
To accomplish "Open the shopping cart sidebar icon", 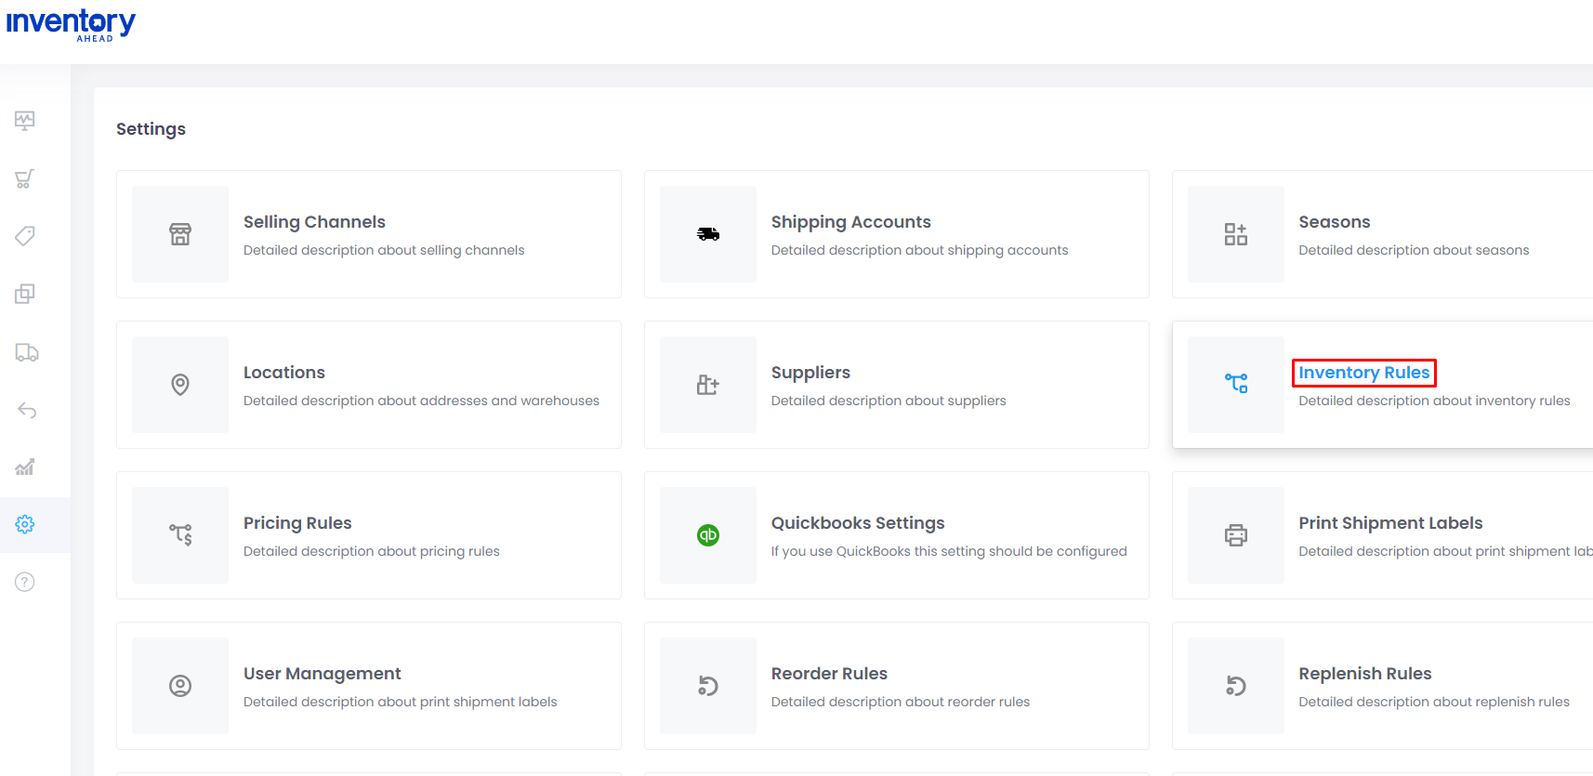I will click(x=25, y=178).
